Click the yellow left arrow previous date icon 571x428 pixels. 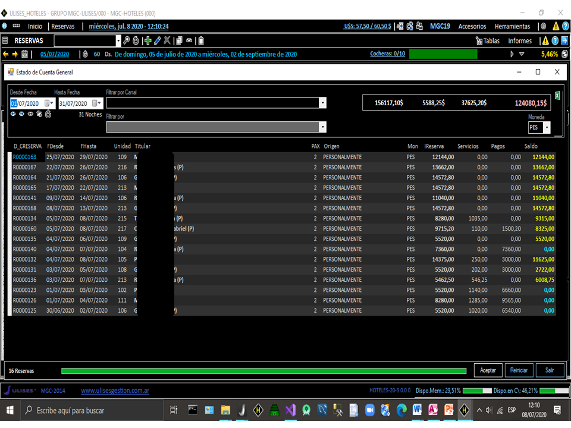(x=6, y=54)
